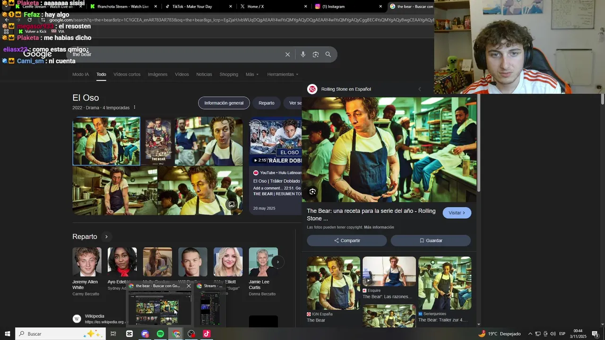Open the Rolling Stone en Español logo

[x=312, y=89]
